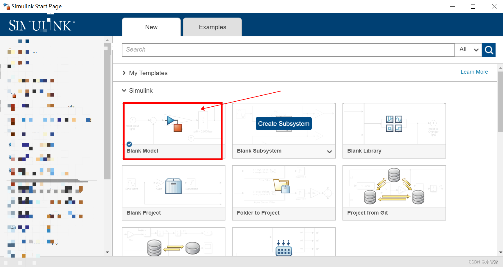Click the Create Subsystem button
The height and width of the screenshot is (267, 503).
point(284,124)
